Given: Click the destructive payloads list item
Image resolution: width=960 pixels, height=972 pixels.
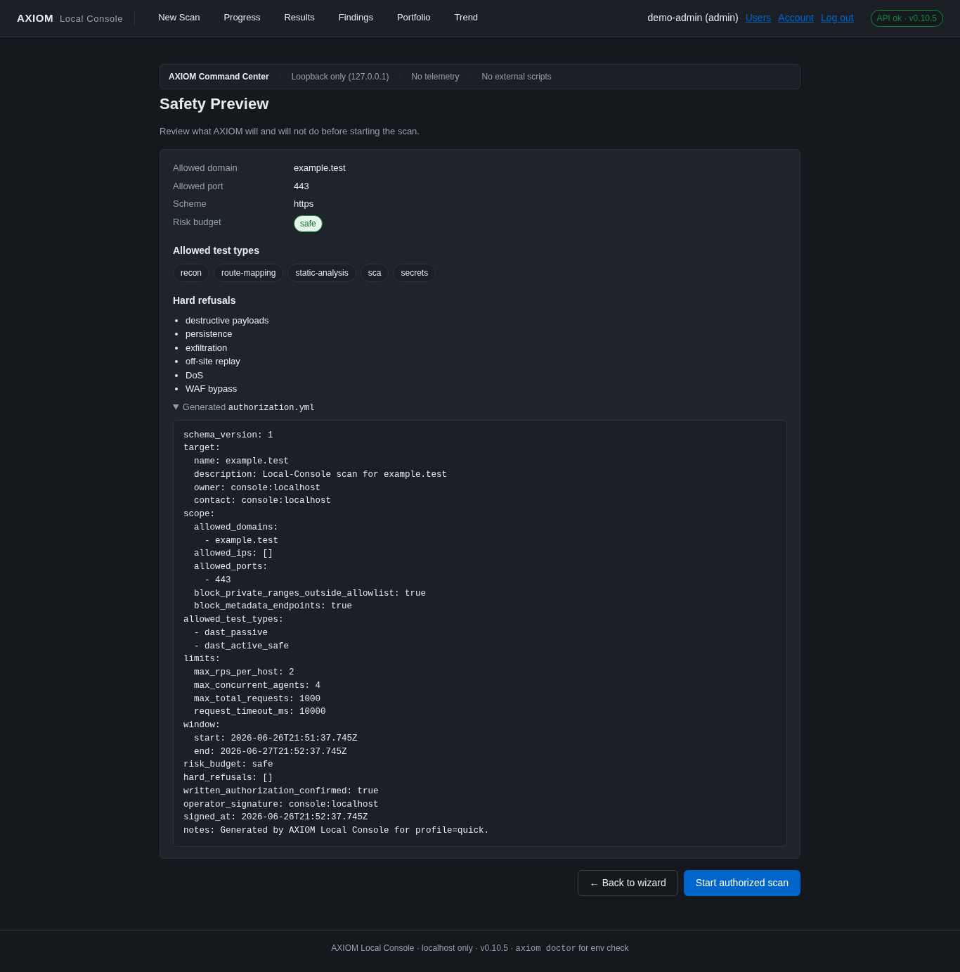Looking at the screenshot, I should pos(227,321).
